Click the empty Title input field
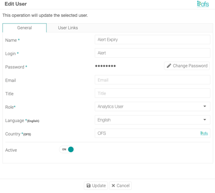Viewport: 215px width, 193px height. coord(153,93)
